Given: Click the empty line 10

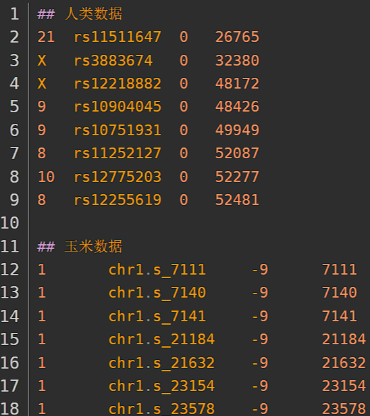Looking at the screenshot, I should point(199,223).
